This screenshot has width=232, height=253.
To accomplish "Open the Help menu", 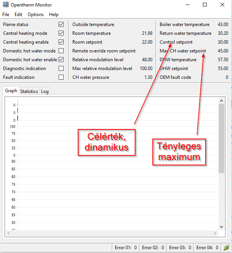I will [54, 15].
